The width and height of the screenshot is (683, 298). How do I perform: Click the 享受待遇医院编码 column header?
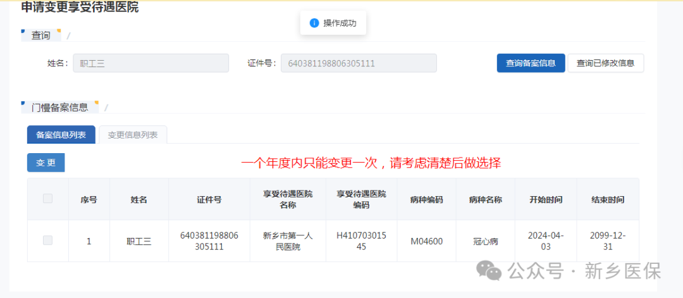tap(361, 199)
